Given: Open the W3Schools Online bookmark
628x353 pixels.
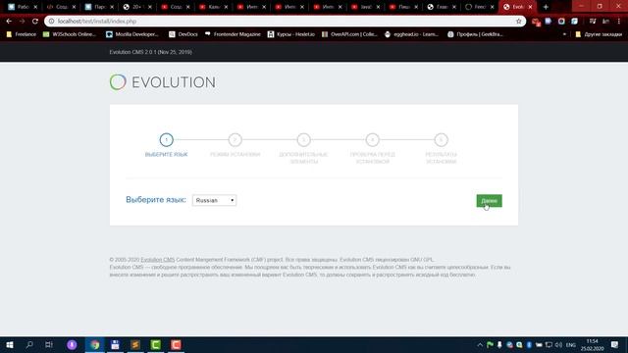Looking at the screenshot, I should (70, 34).
